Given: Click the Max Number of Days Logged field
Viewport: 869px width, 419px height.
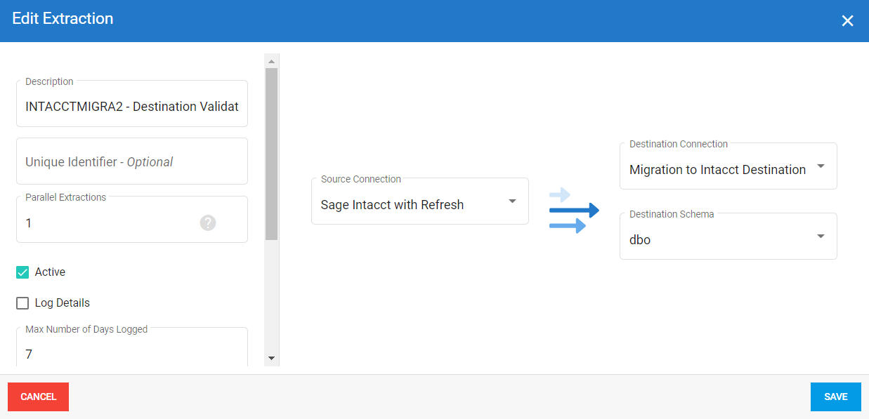Looking at the screenshot, I should tap(132, 354).
